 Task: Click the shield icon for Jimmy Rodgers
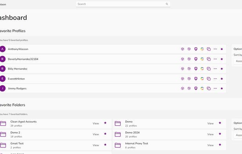[196, 88]
